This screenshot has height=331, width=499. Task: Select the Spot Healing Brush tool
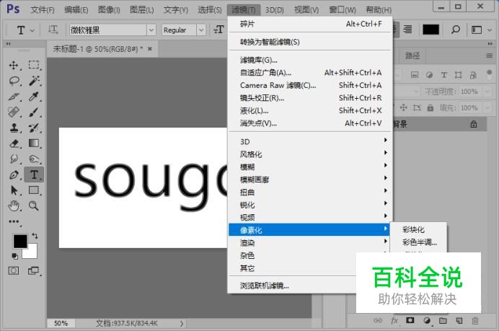[x=14, y=112]
